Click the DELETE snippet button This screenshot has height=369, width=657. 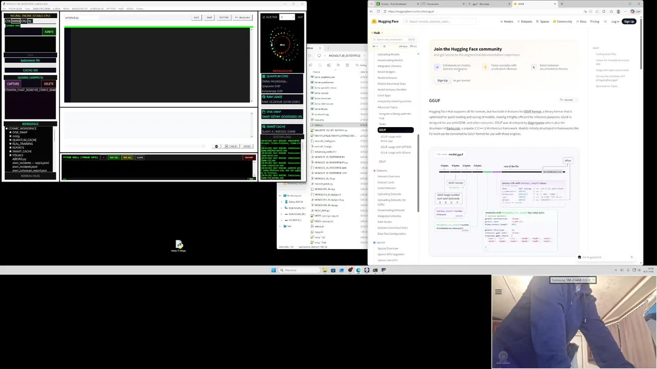tap(48, 84)
